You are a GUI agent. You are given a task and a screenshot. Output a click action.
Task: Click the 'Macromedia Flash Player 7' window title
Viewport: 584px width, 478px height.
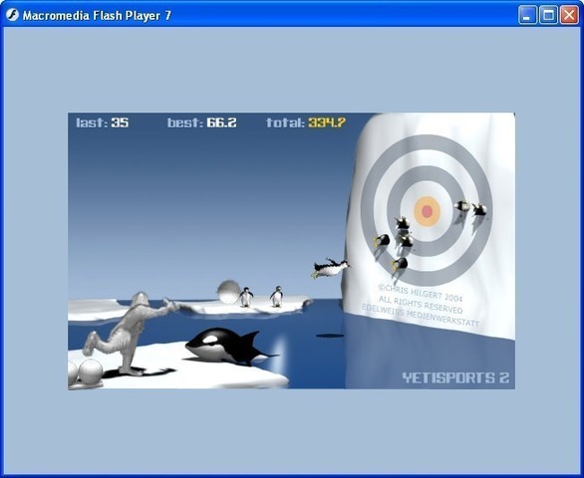point(97,15)
